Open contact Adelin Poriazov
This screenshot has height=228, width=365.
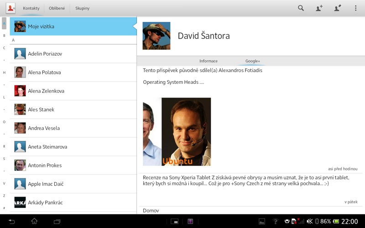(73, 54)
